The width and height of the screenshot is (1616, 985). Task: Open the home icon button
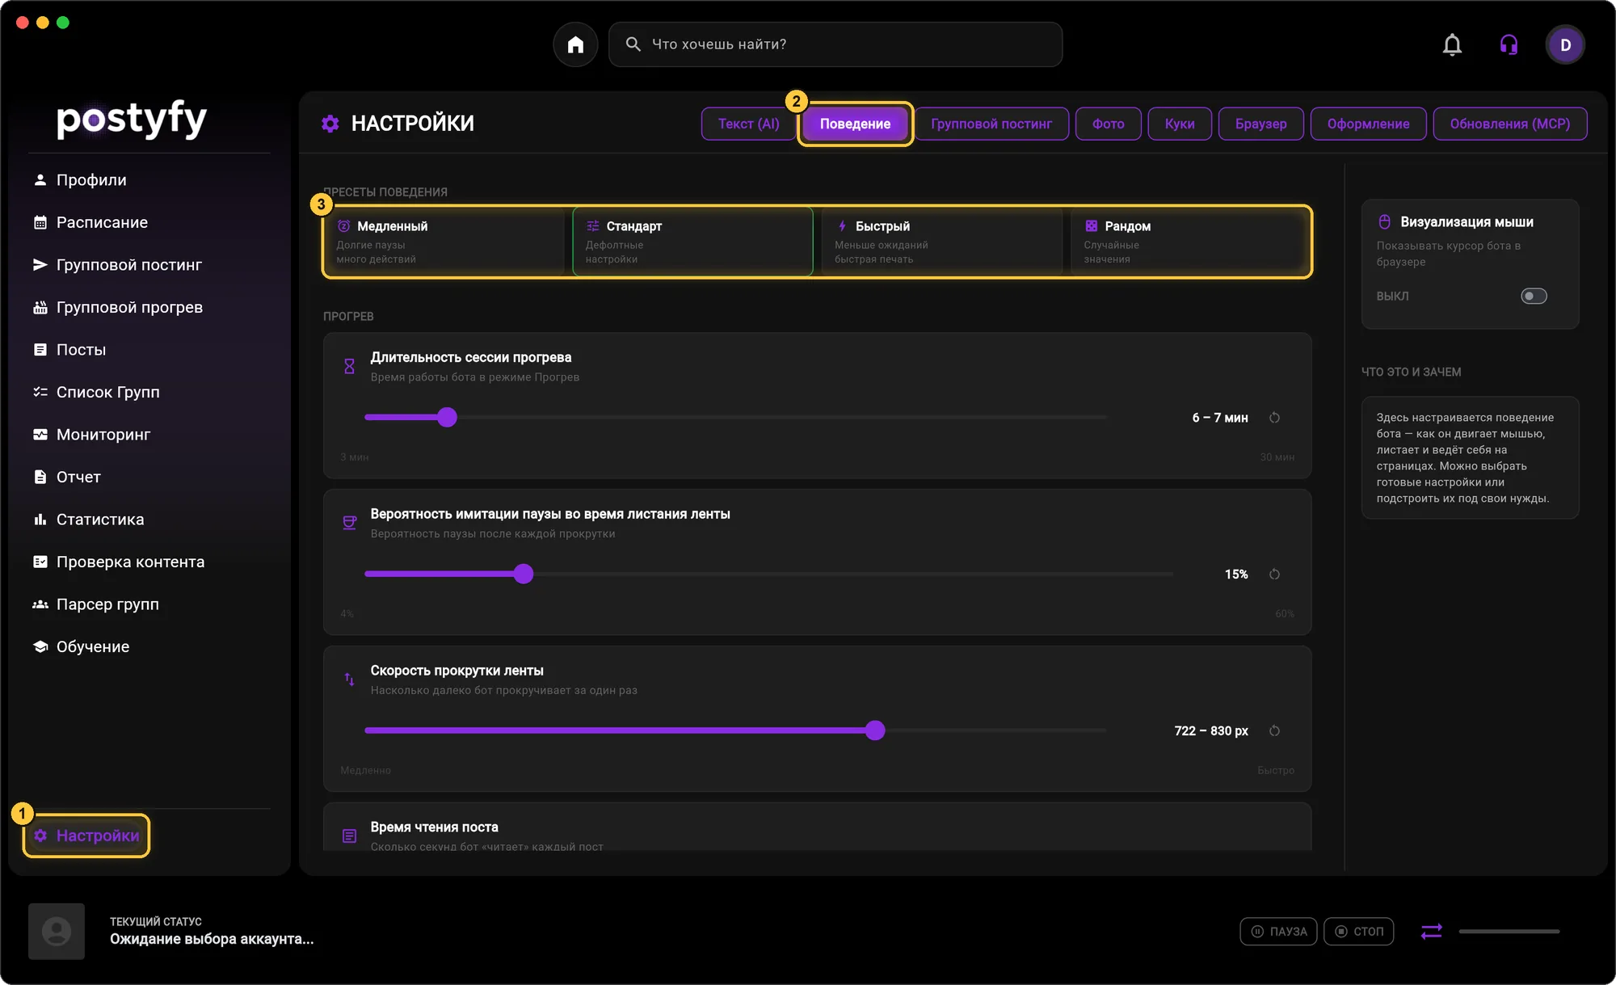coord(575,44)
